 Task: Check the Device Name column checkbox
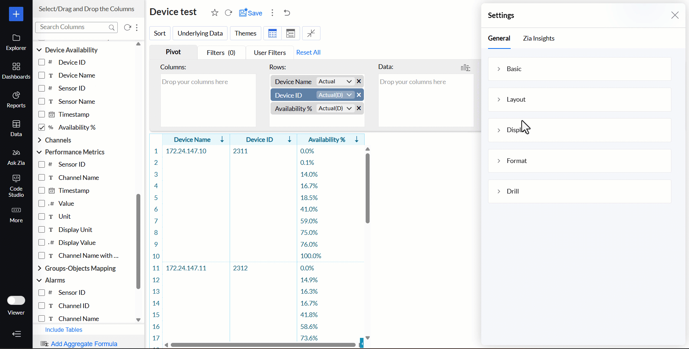42,75
